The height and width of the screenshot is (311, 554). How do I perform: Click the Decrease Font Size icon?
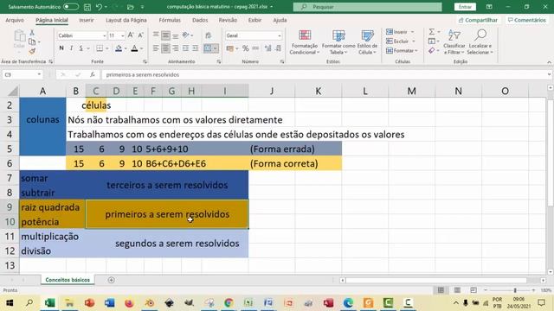coord(140,35)
